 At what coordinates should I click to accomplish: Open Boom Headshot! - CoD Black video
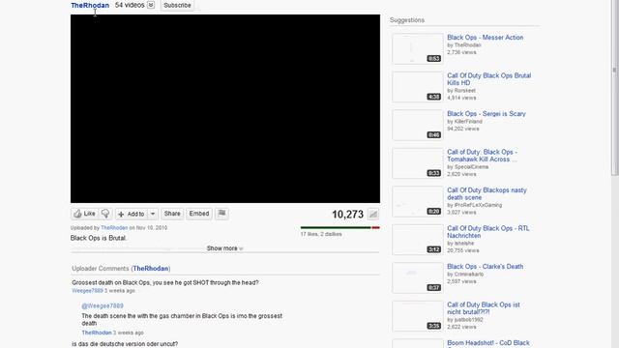click(x=488, y=343)
